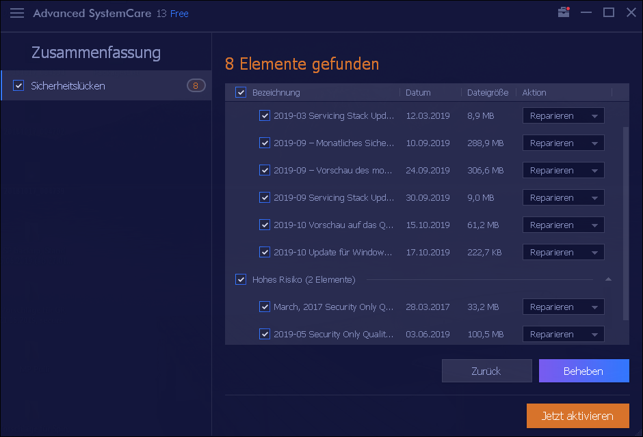Toggle the Hohes Risiko group checkbox
The image size is (643, 437).
pos(241,279)
